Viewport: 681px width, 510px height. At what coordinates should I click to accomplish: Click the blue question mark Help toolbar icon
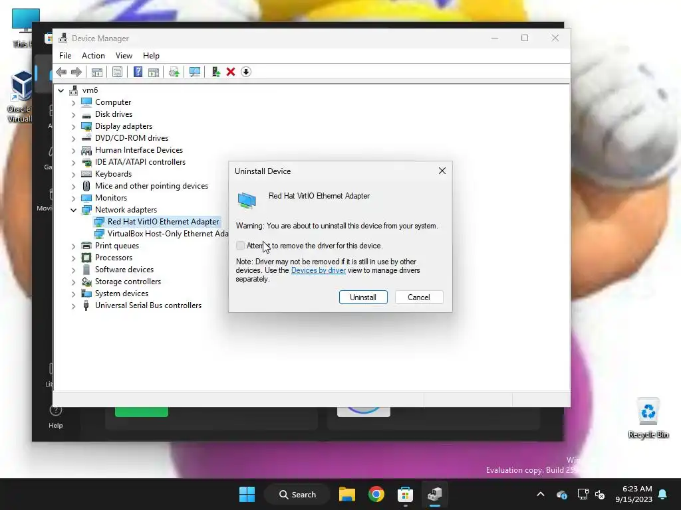click(x=138, y=72)
